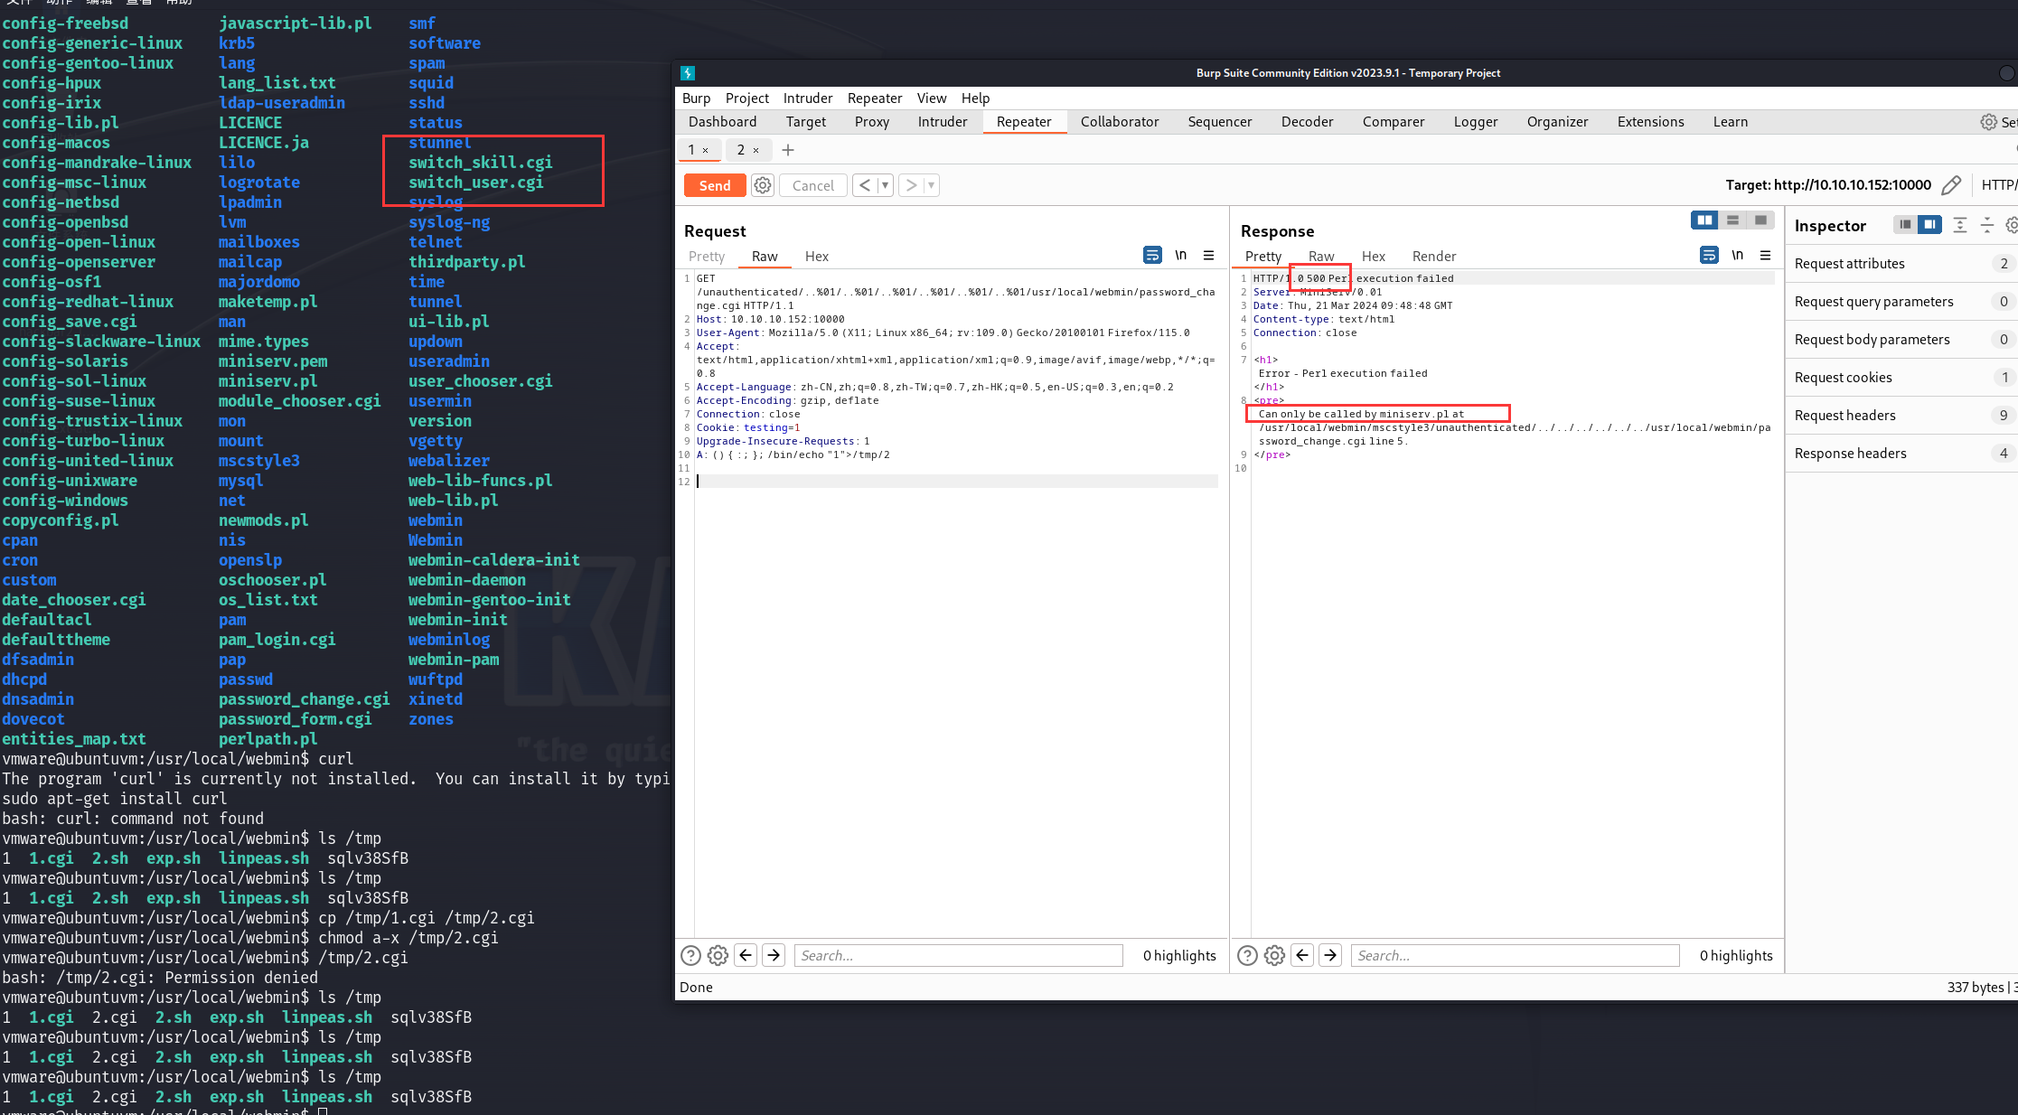This screenshot has width=2018, height=1115.
Task: Expand Request body parameters section
Action: click(x=1901, y=340)
